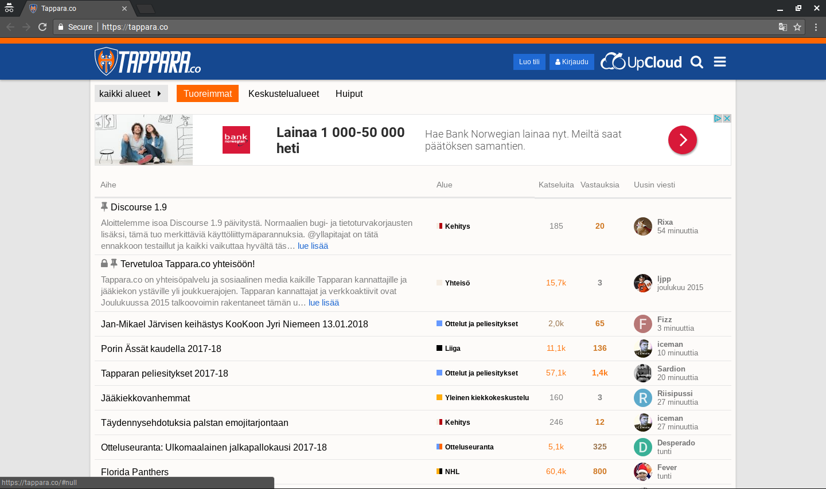This screenshot has width=826, height=489.
Task: Switch to the Keskustelualueet tab
Action: tap(283, 93)
